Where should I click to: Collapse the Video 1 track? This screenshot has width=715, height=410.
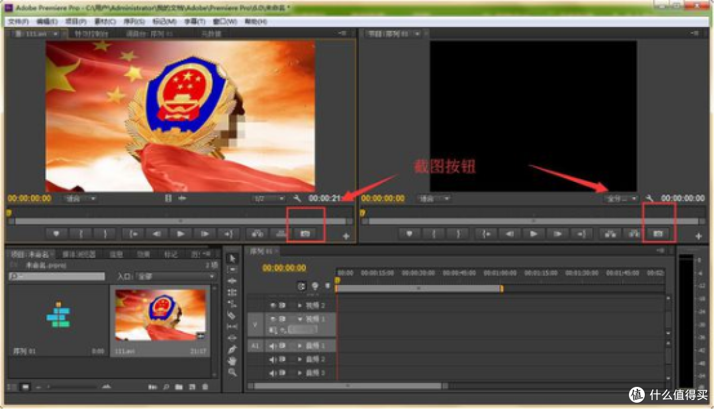[x=300, y=319]
